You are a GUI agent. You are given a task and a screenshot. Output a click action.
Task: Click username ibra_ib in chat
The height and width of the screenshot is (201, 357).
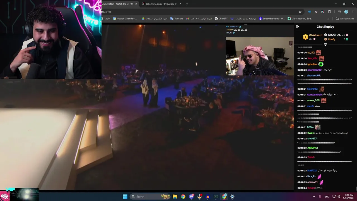pos(312,176)
